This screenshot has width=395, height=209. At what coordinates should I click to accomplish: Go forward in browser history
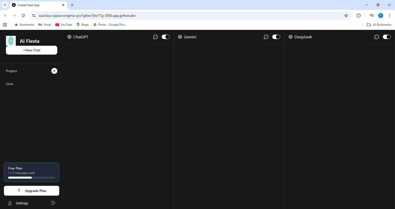point(14,15)
